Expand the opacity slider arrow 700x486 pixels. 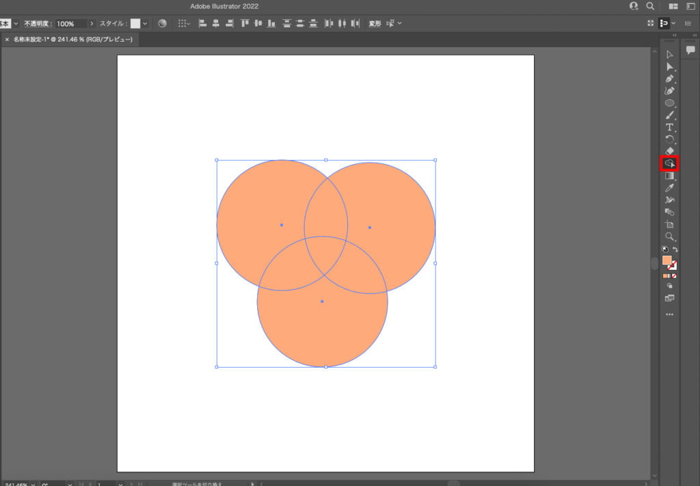92,23
